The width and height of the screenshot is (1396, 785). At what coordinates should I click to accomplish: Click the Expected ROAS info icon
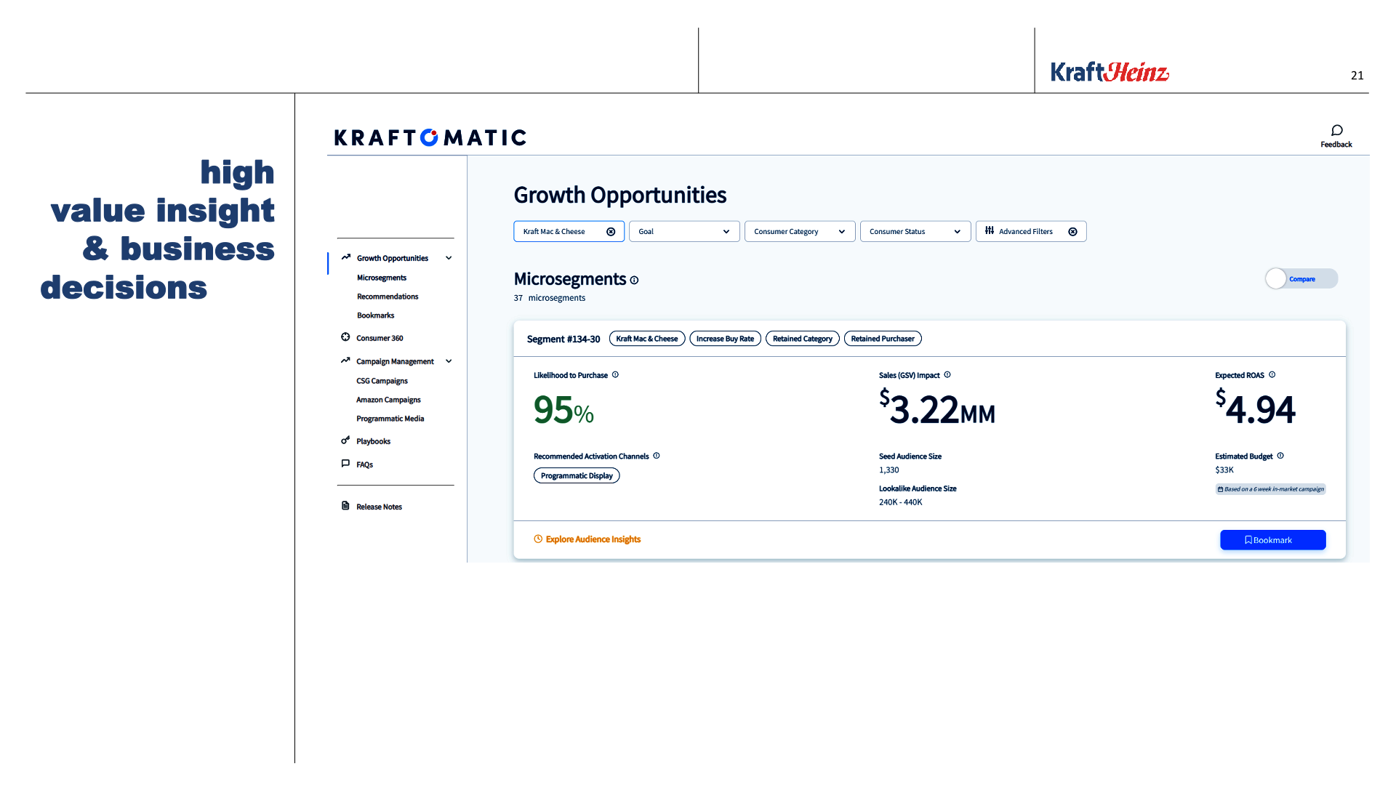tap(1272, 375)
